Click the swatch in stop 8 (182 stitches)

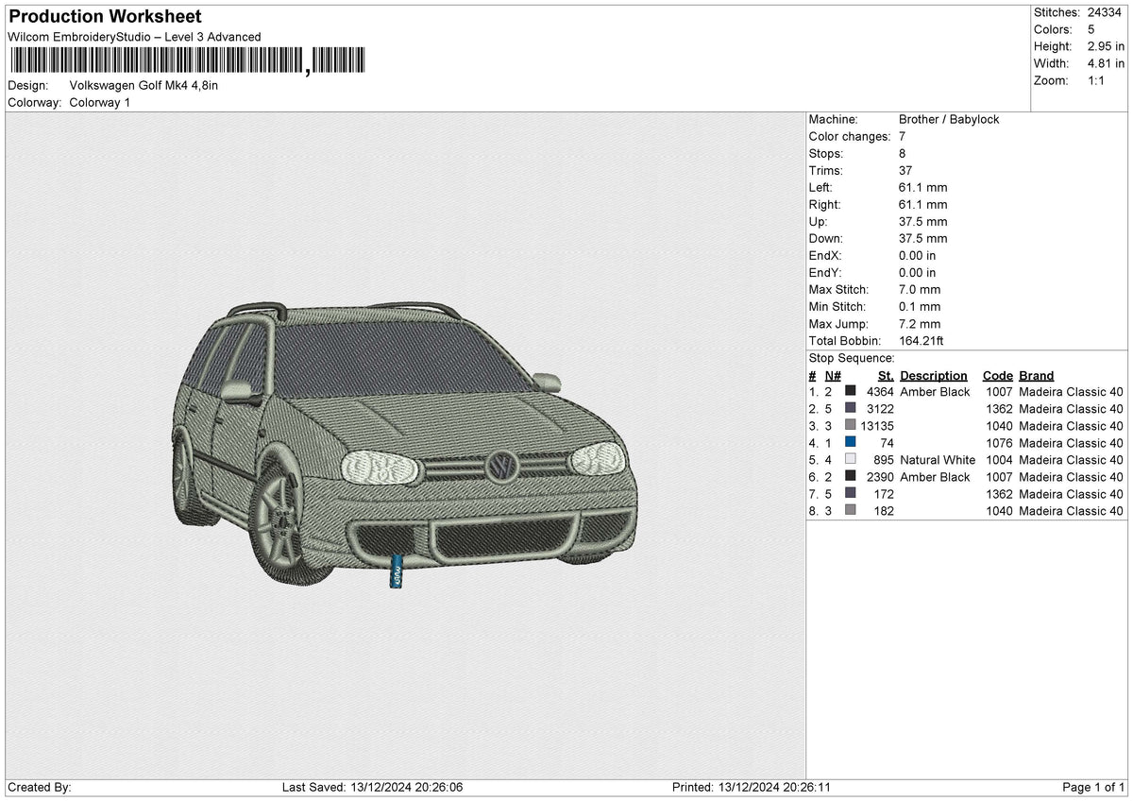[851, 511]
